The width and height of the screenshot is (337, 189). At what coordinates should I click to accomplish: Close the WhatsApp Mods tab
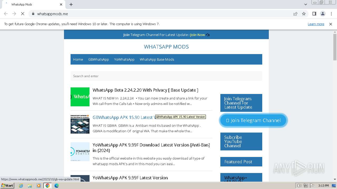tap(61, 4)
